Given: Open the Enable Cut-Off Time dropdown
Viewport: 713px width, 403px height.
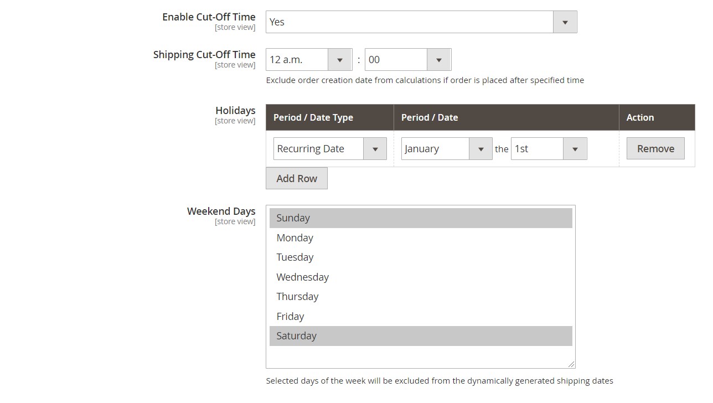Looking at the screenshot, I should (421, 22).
